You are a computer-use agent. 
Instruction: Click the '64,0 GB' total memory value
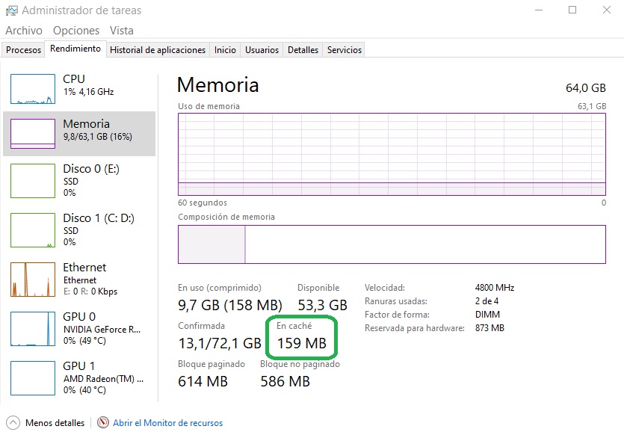pos(585,88)
